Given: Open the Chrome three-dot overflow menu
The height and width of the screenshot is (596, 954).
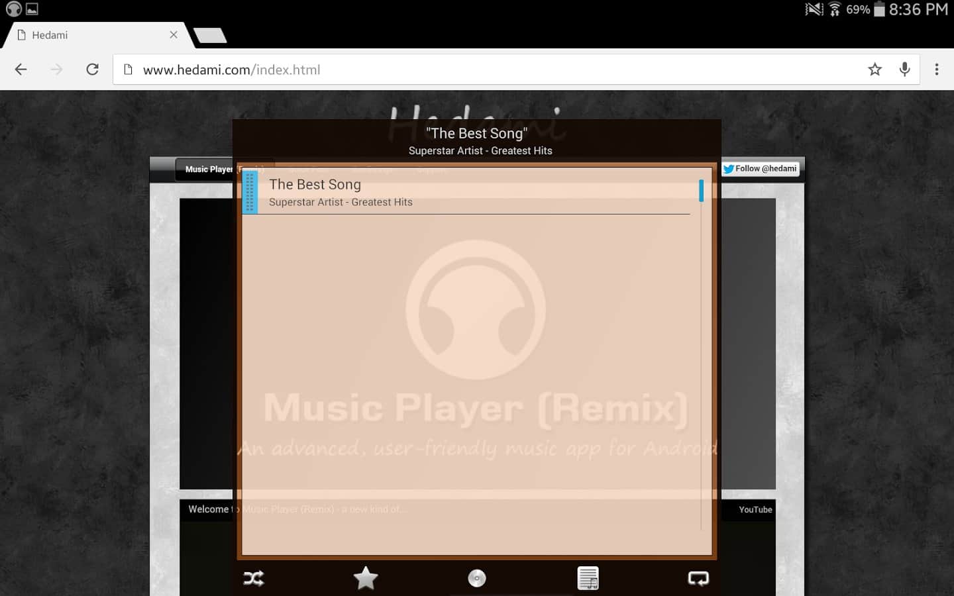Looking at the screenshot, I should point(936,70).
